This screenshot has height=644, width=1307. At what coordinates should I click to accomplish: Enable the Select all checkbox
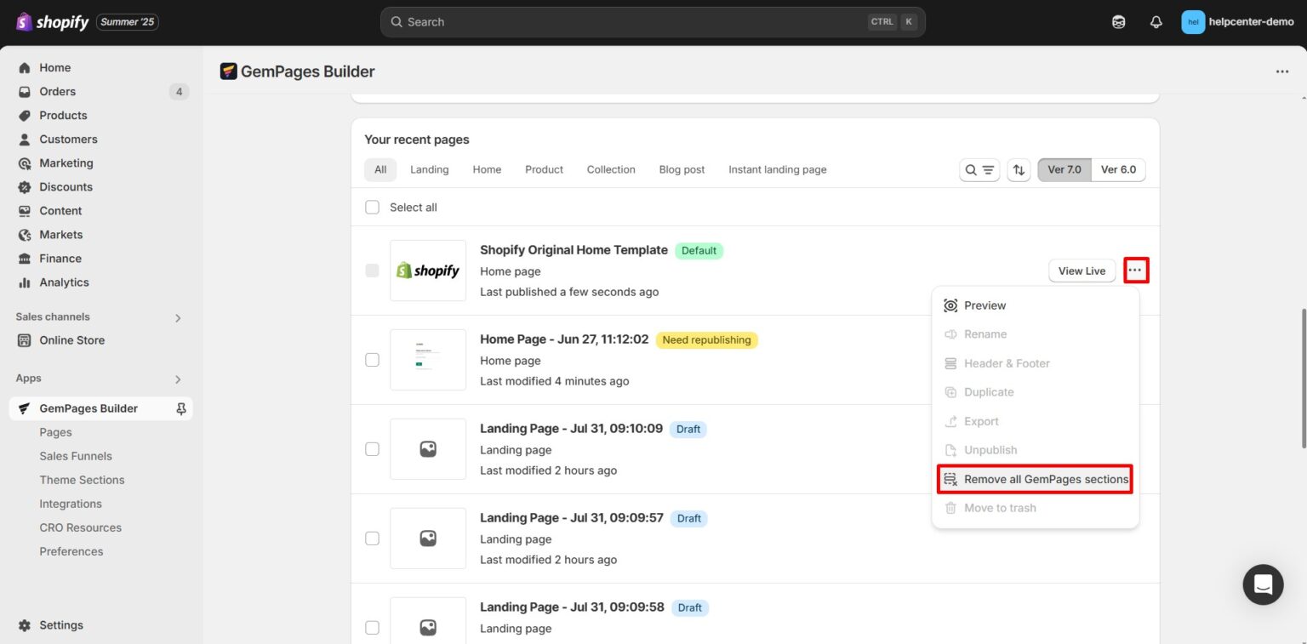(x=372, y=207)
